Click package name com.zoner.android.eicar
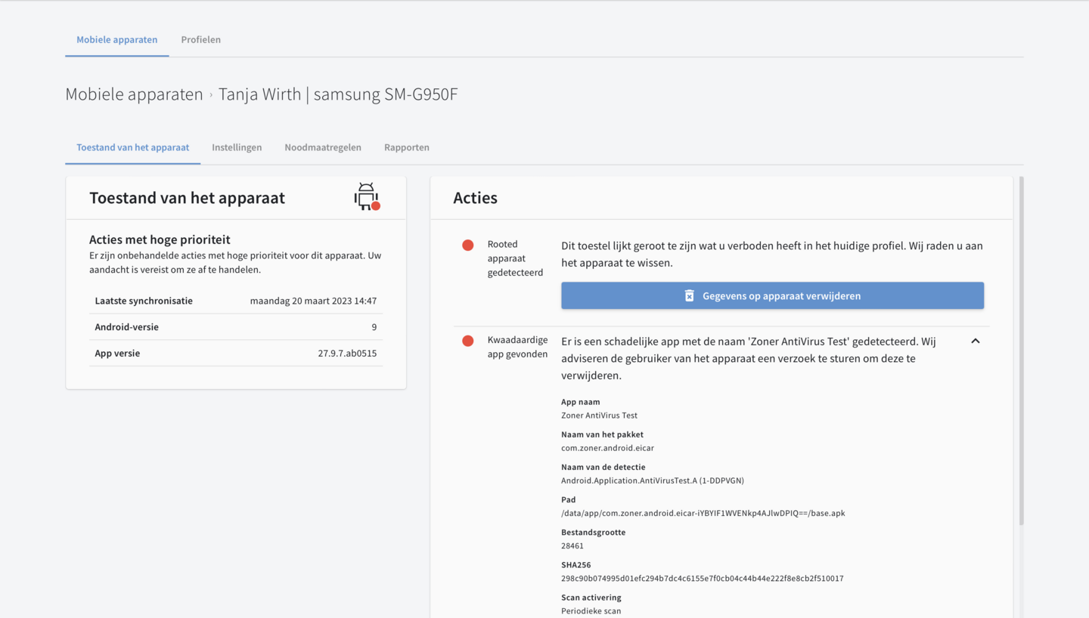 [x=607, y=448]
